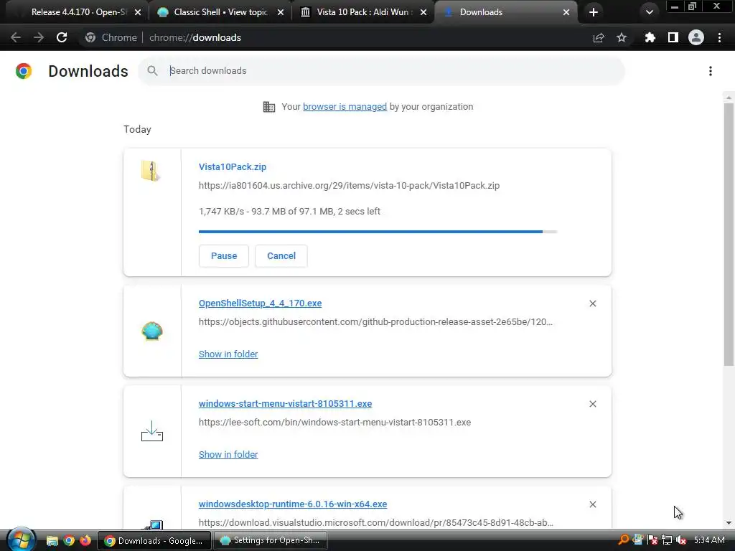Select the Downloads tab
The image size is (735, 551).
pyautogui.click(x=505, y=12)
